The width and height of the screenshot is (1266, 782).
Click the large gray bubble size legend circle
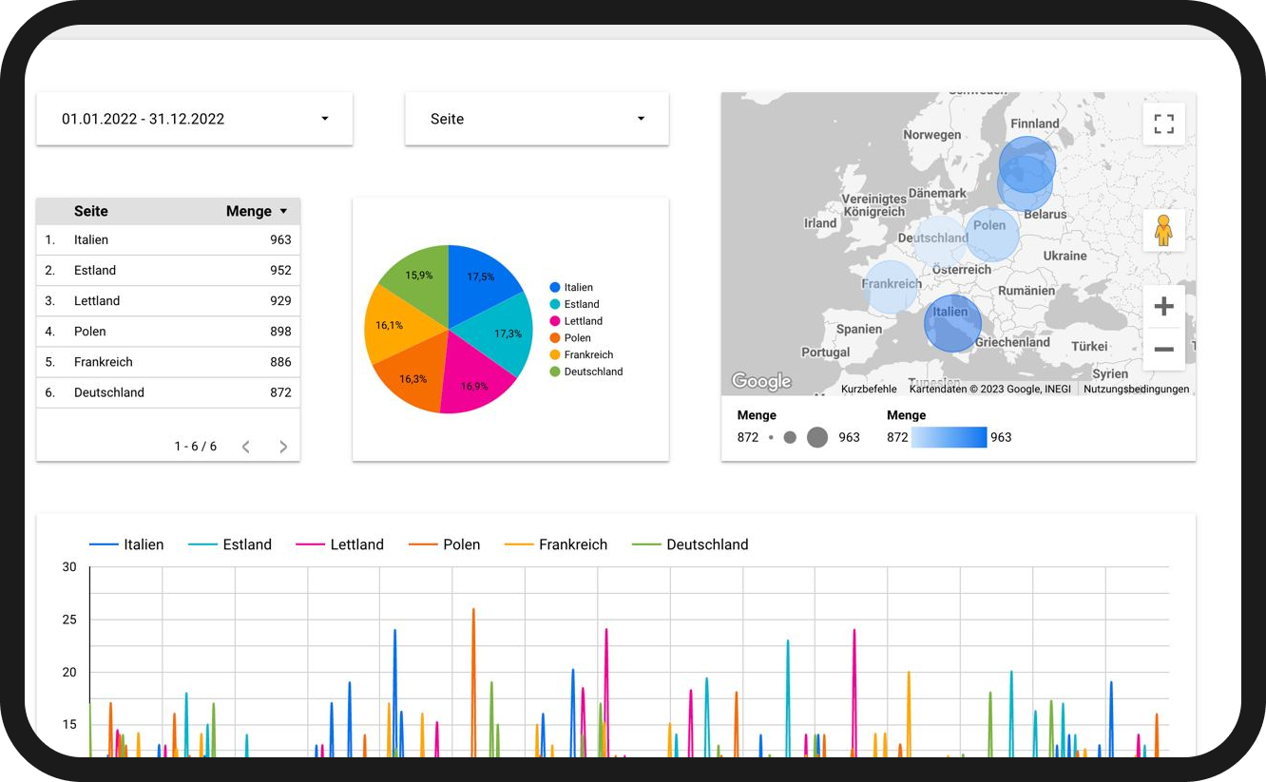click(x=817, y=437)
